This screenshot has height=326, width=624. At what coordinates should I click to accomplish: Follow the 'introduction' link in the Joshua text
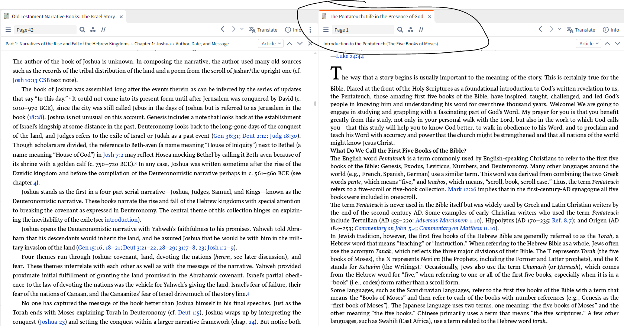[x=121, y=220]
